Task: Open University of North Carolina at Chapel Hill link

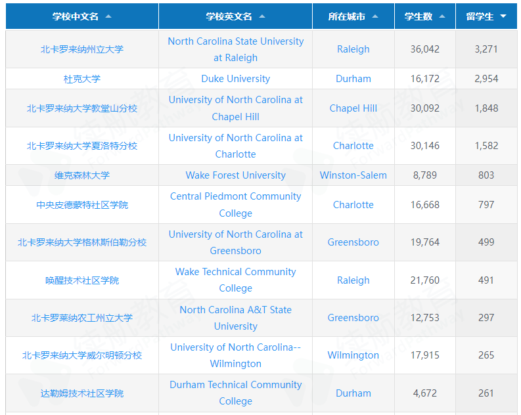Action: (x=236, y=108)
